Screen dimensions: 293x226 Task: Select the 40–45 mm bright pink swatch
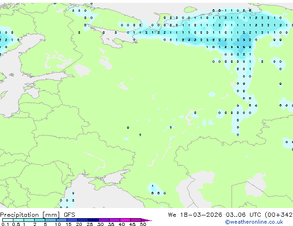point(125,220)
